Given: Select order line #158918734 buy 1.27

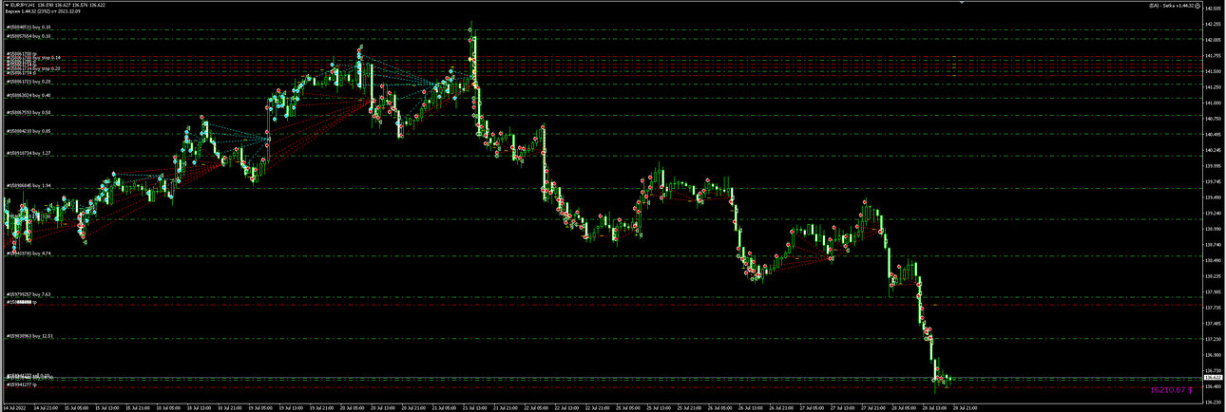Looking at the screenshot, I should pos(29,153).
